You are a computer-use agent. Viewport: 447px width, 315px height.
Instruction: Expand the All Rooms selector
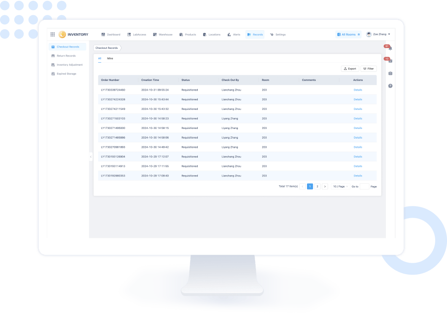[348, 35]
